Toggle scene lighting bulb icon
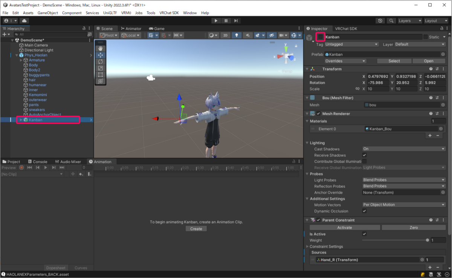452x278 pixels. (x=237, y=35)
